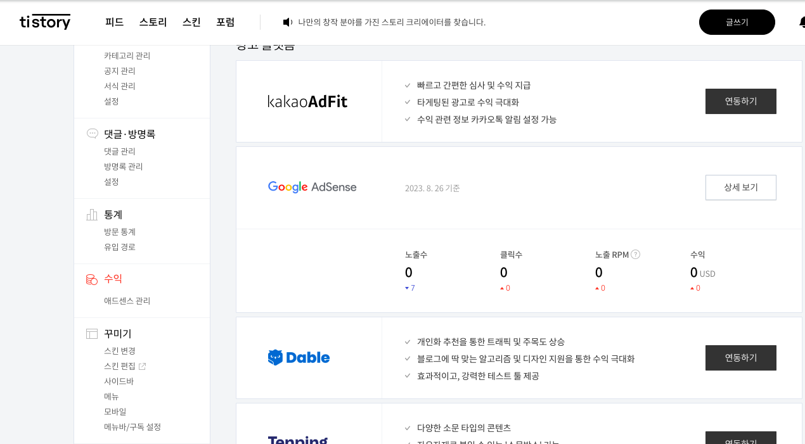Click '효과적이고, 강력한 테스트 툴 제공' text

[x=478, y=376]
